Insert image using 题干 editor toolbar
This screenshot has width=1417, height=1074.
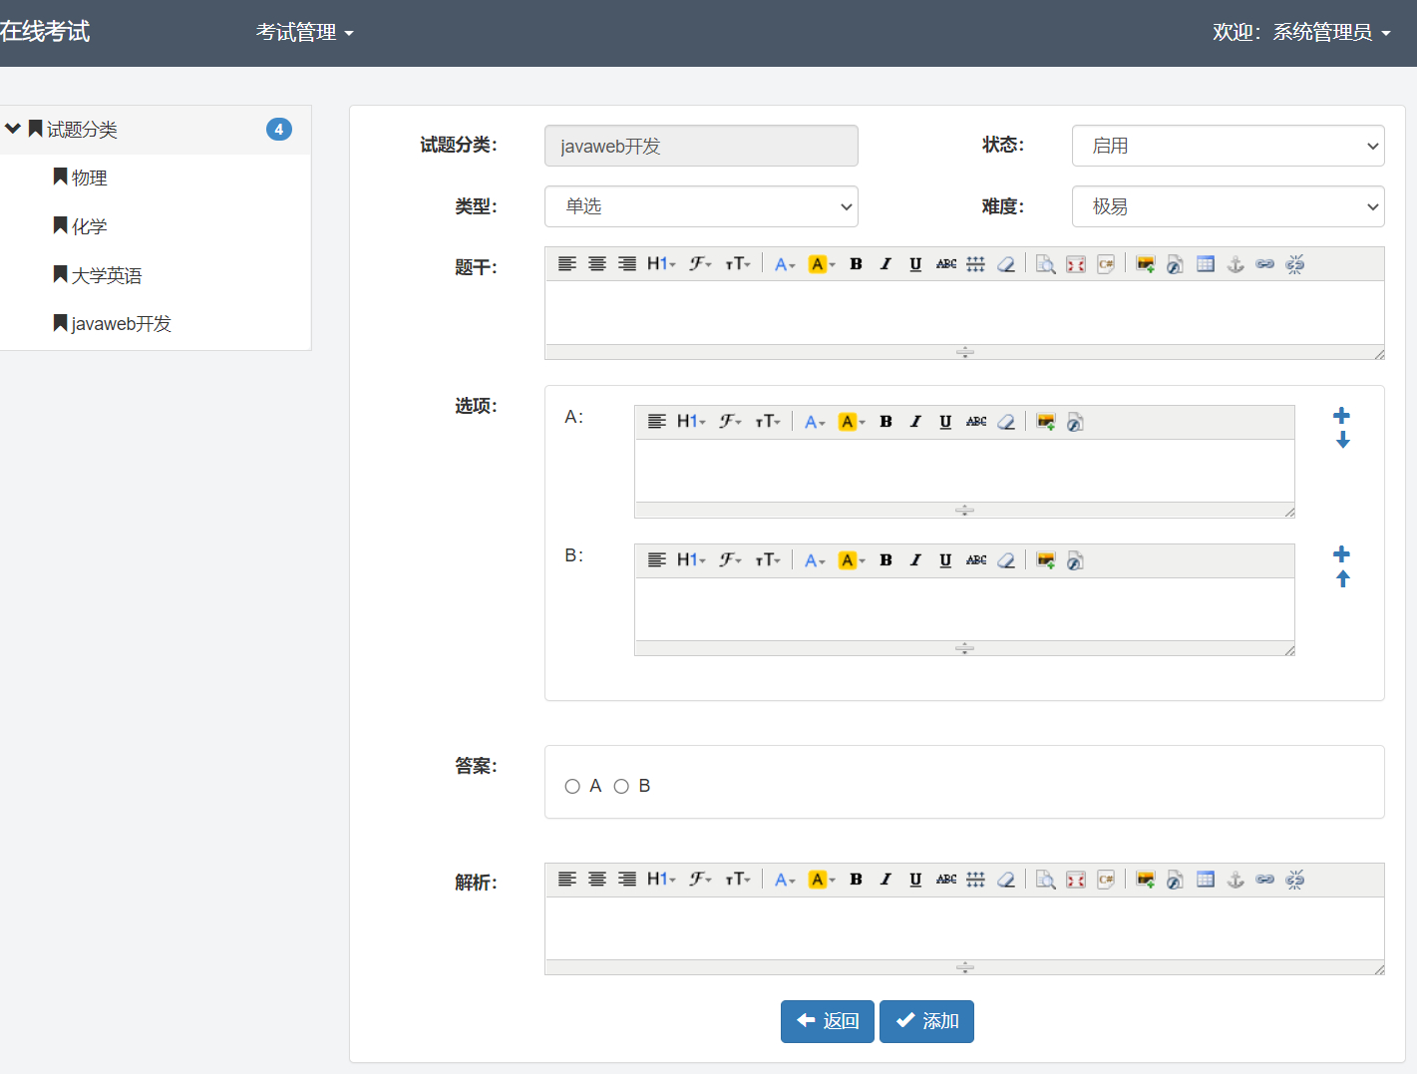1145,264
